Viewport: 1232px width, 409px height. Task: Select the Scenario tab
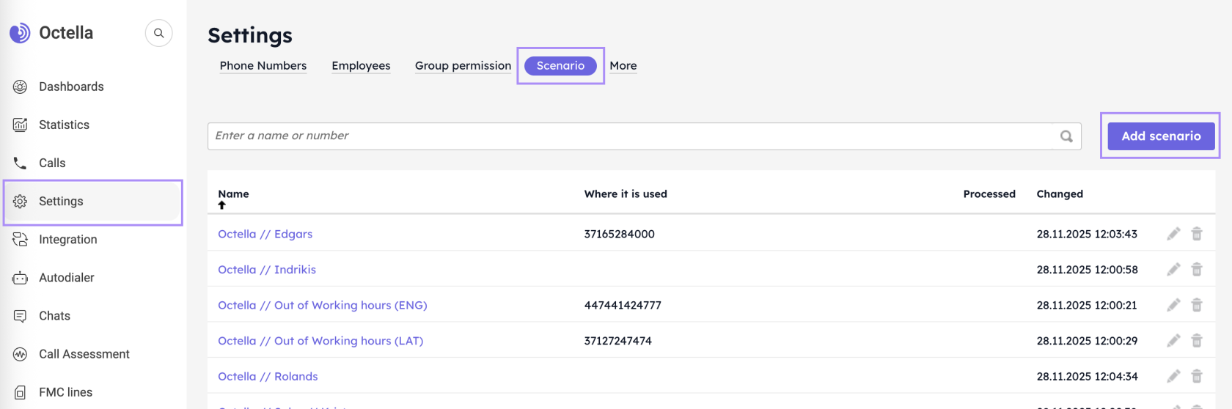560,66
